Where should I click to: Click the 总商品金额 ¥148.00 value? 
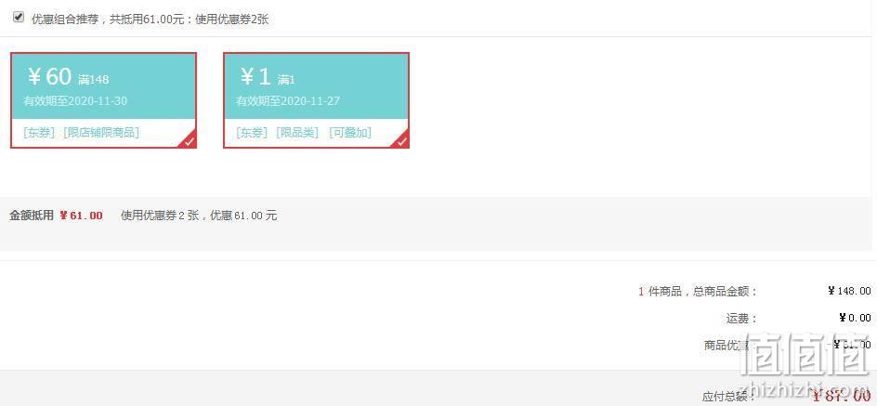click(x=849, y=291)
